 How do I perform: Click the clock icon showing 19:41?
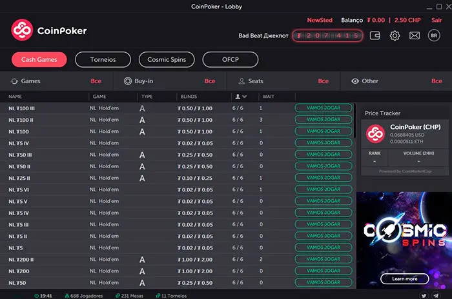click(x=36, y=296)
